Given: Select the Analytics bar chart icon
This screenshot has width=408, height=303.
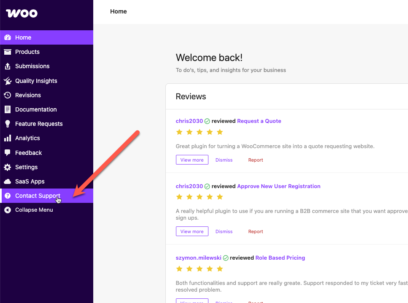Looking at the screenshot, I should [8, 138].
